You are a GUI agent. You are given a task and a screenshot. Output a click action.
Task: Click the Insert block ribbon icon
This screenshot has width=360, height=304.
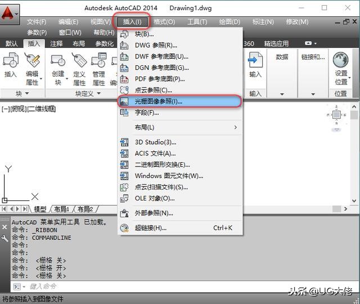[x=11, y=60]
